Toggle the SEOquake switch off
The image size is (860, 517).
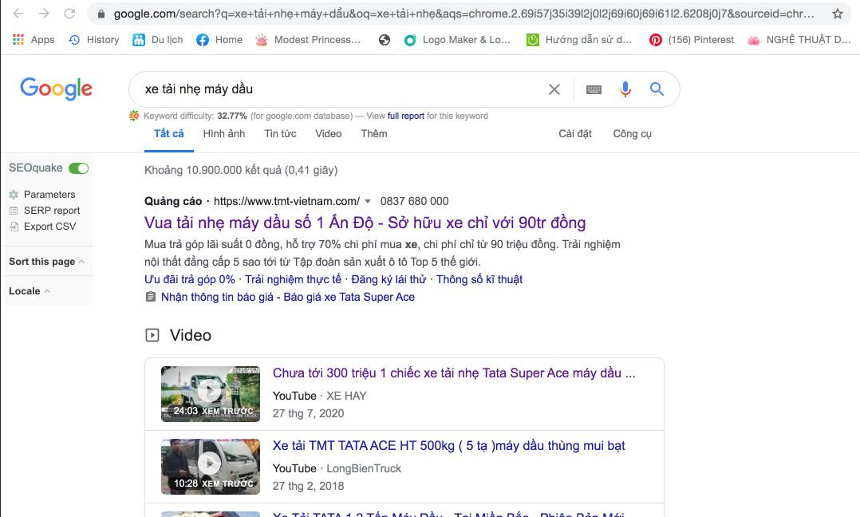(78, 168)
